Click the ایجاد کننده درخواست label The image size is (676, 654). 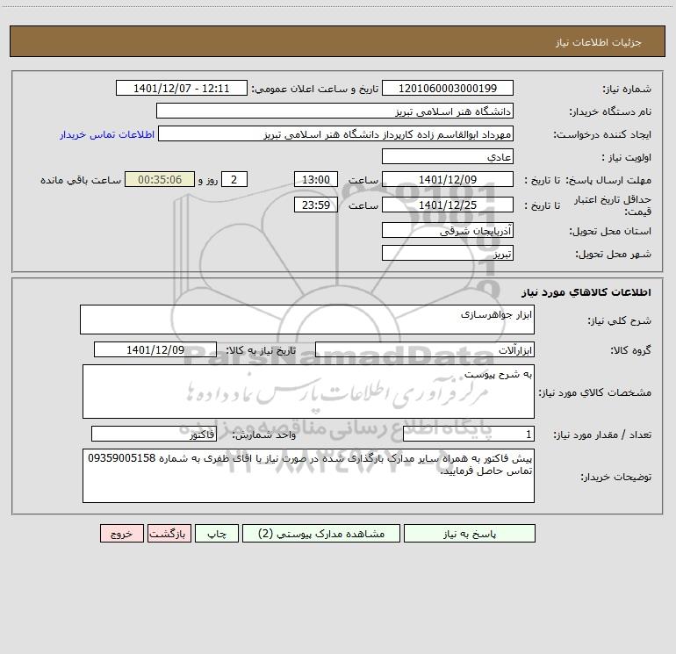(x=602, y=135)
